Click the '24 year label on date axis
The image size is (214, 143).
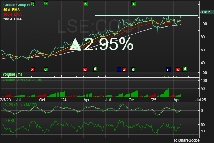point(64,100)
